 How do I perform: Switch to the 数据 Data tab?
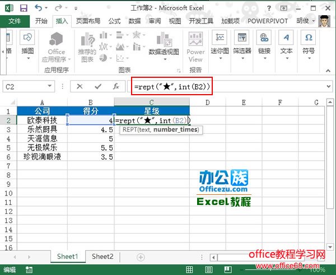coord(134,21)
